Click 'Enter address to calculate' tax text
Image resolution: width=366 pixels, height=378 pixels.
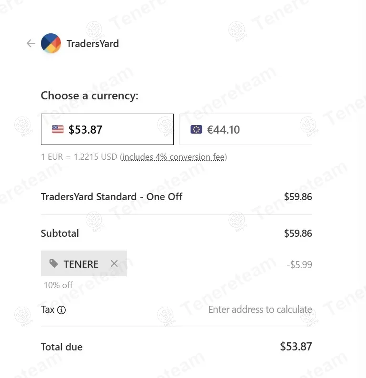pos(260,310)
